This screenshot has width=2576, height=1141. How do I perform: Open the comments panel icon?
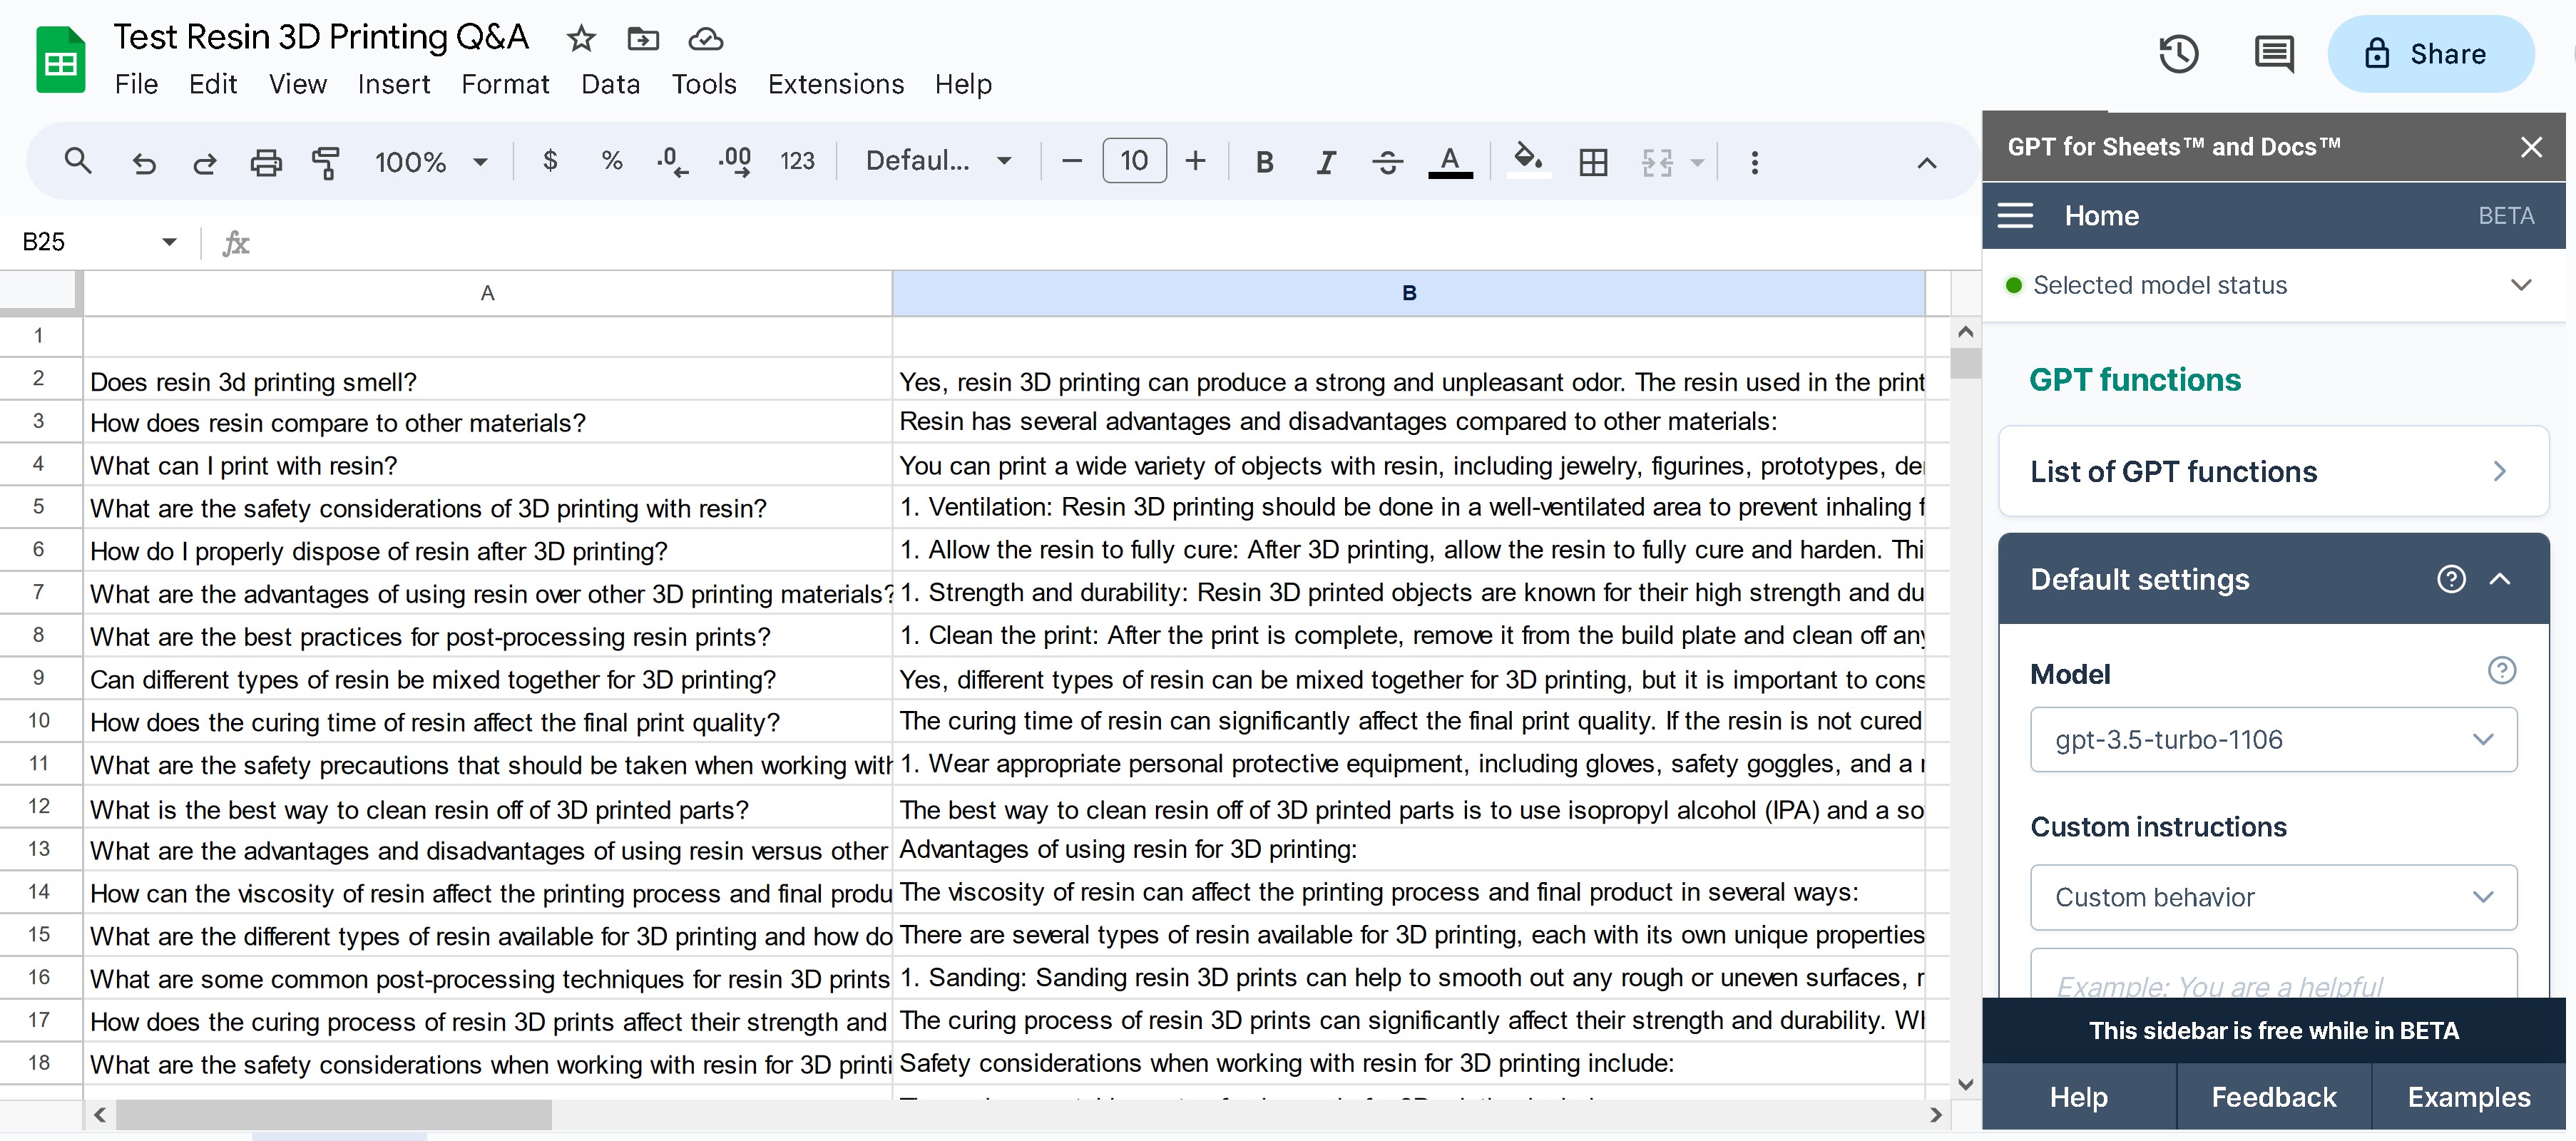tap(2274, 54)
